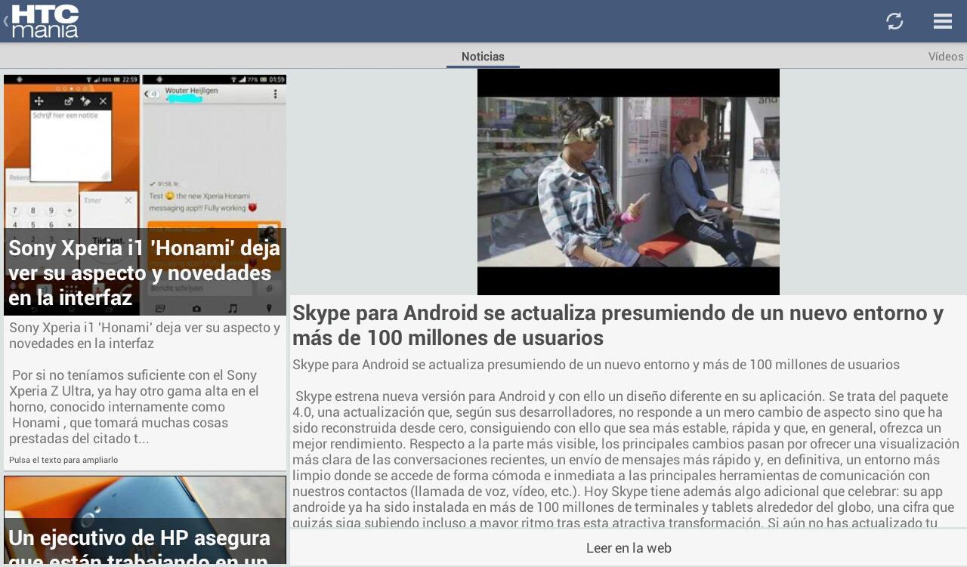Tap the grey Skype subtitle line under the bold headline
Viewport: 967px width, 567px height.
pos(596,365)
